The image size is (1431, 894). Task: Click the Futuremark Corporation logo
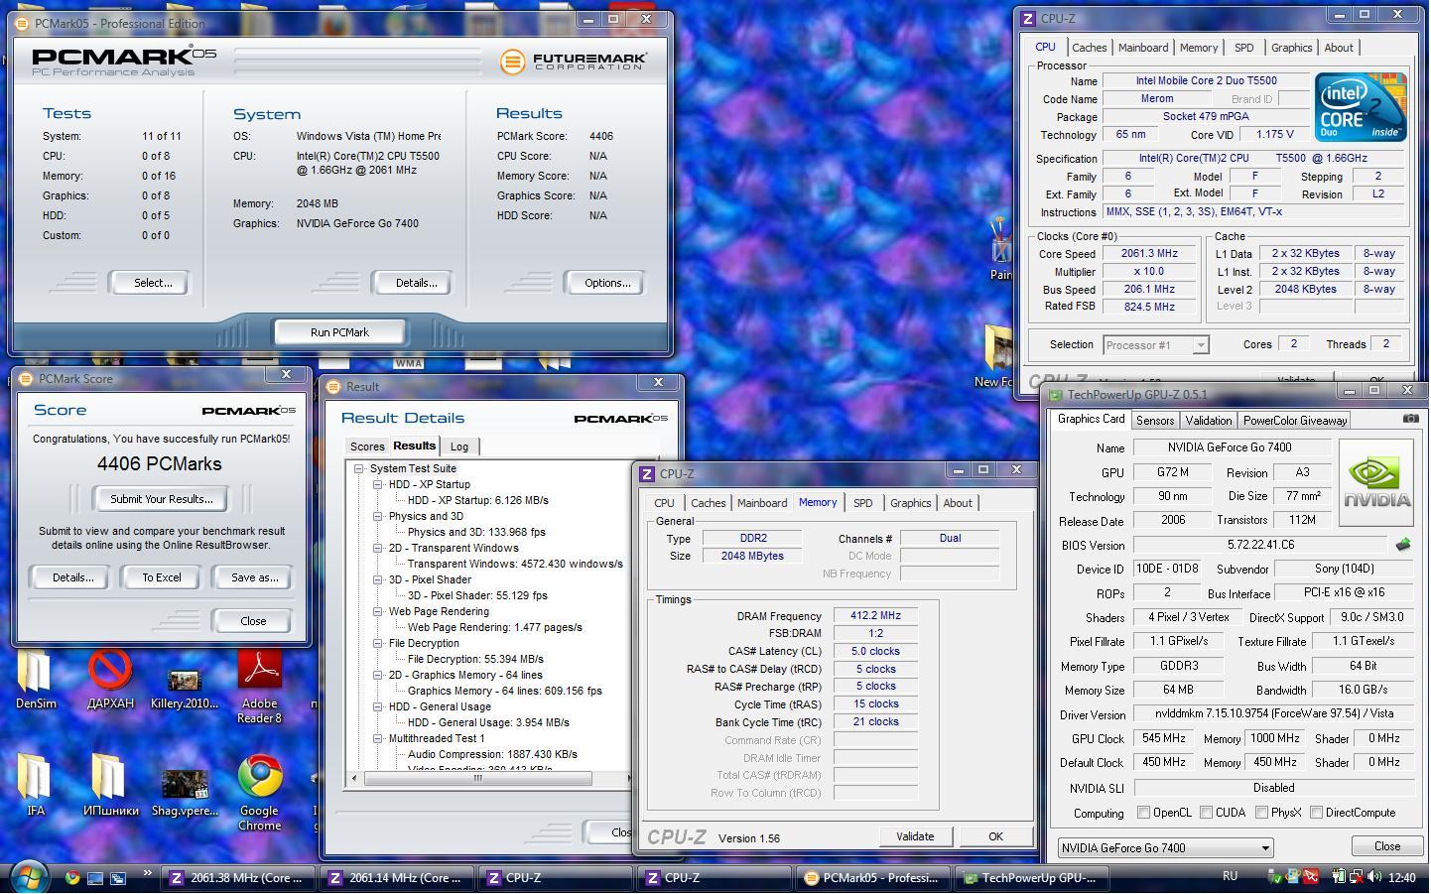pyautogui.click(x=574, y=62)
